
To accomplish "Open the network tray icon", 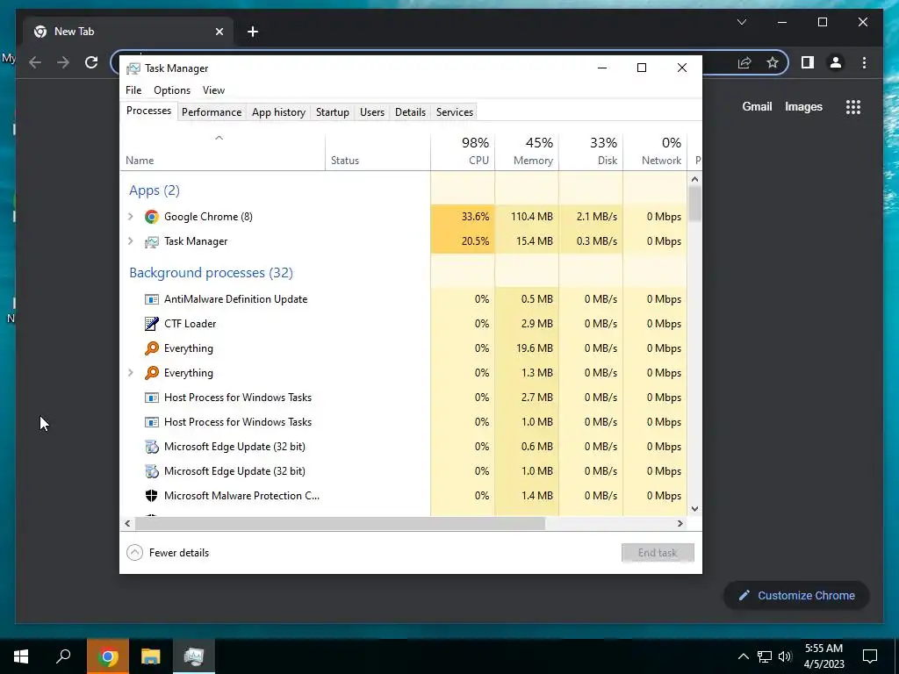I will coord(765,656).
